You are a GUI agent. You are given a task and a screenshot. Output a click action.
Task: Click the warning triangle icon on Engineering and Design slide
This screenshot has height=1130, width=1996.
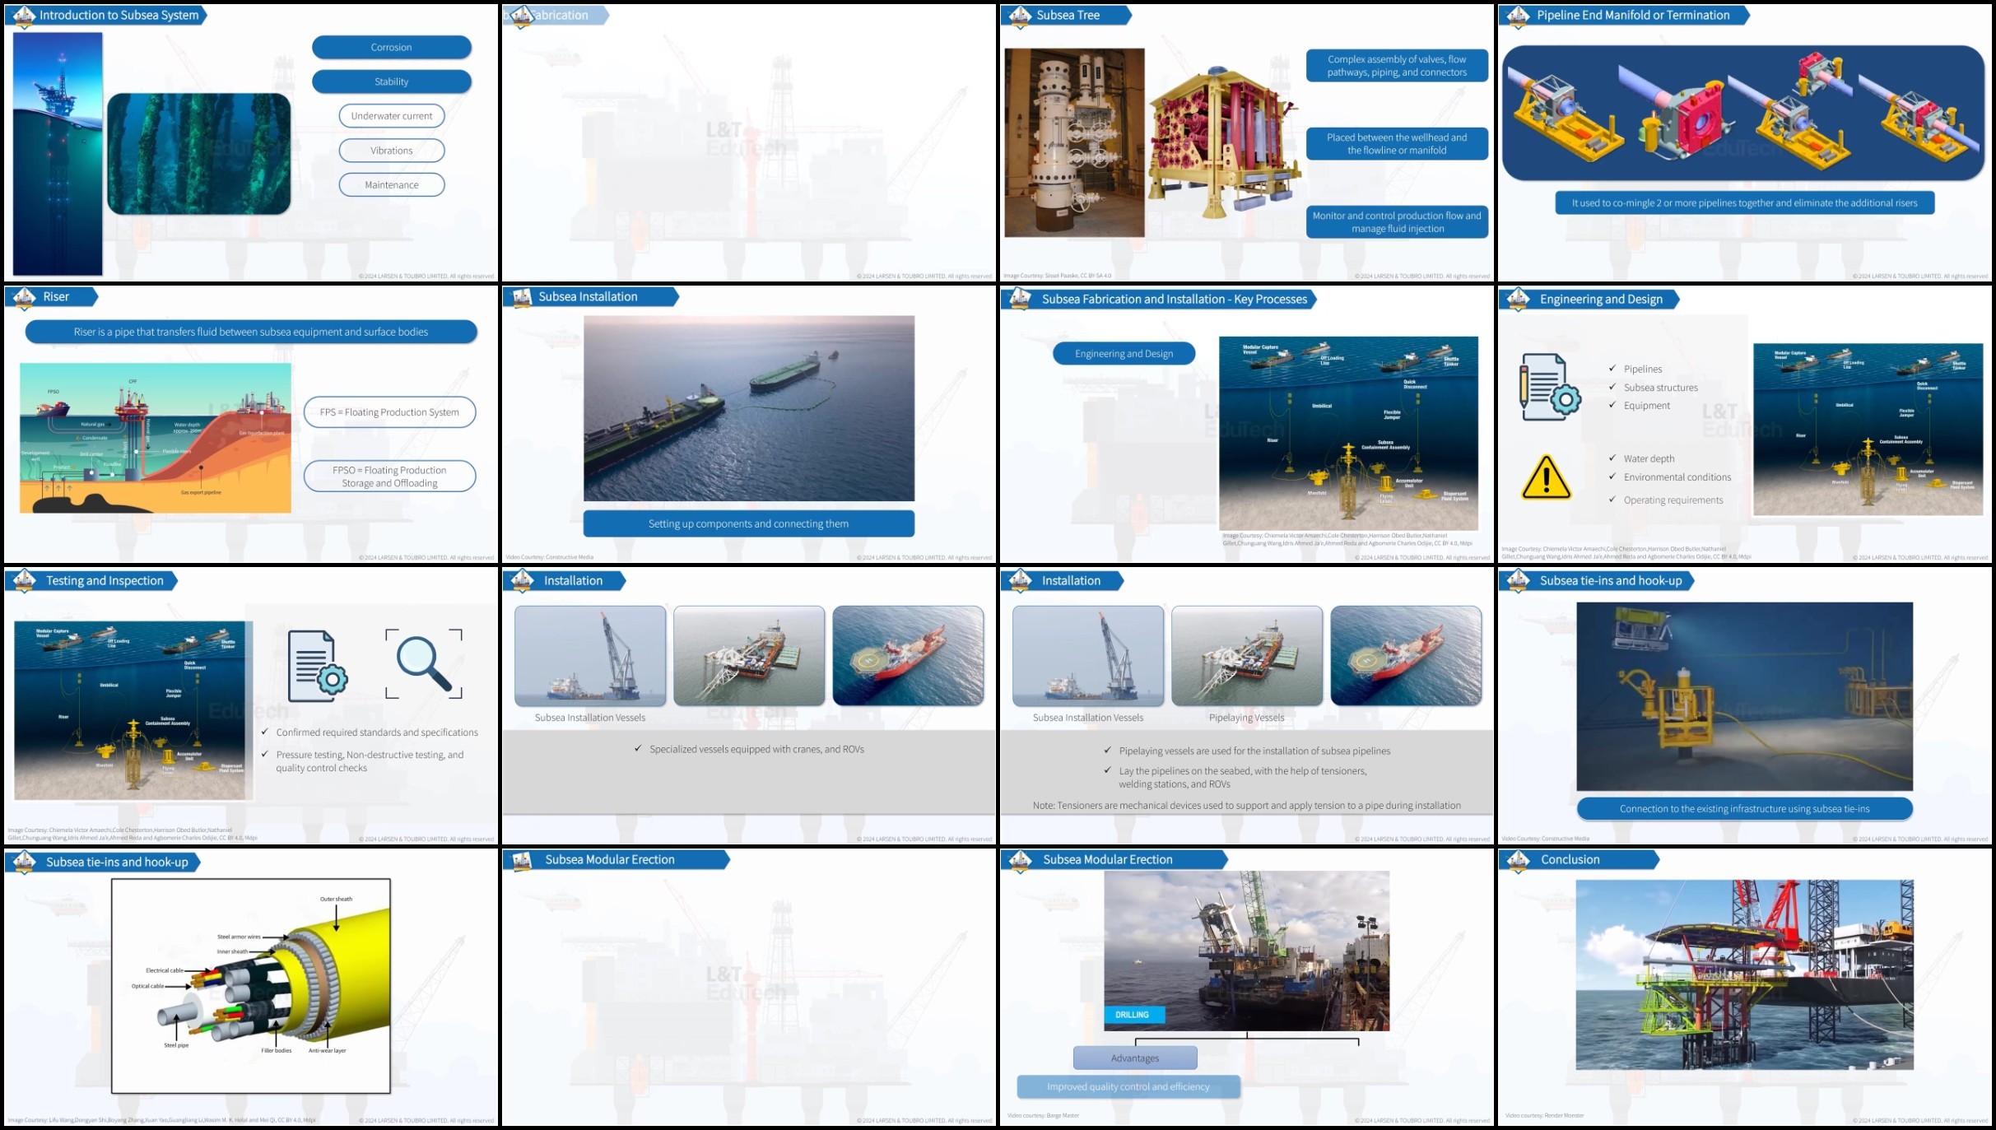point(1546,477)
